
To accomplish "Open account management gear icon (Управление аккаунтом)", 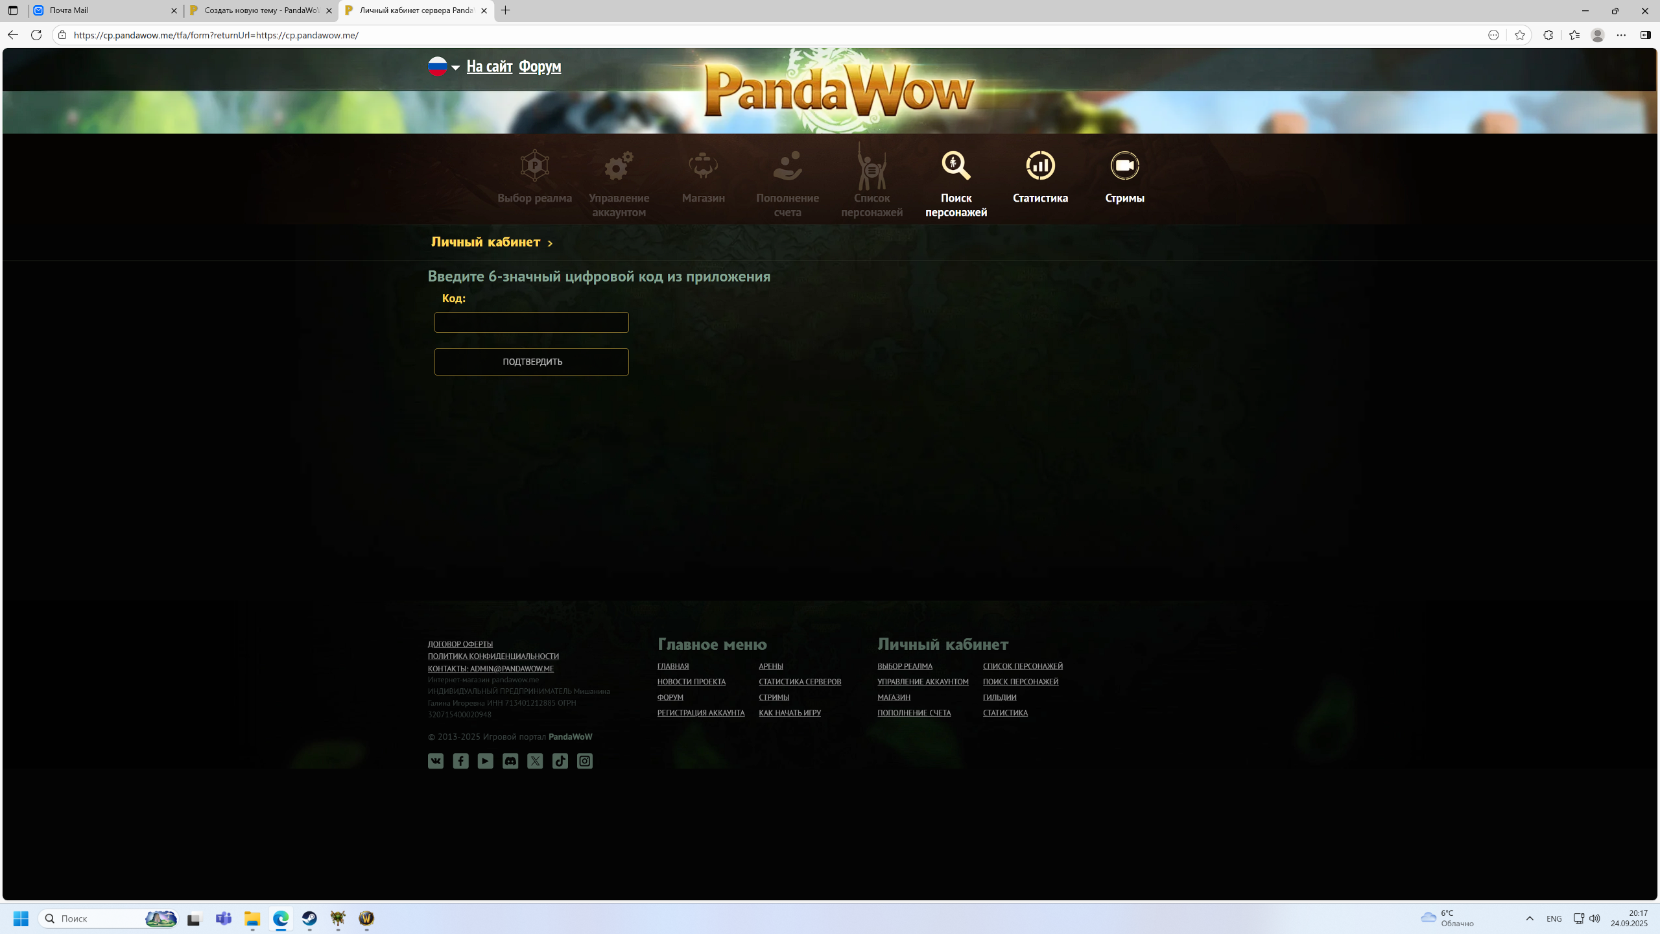I will coord(619,165).
